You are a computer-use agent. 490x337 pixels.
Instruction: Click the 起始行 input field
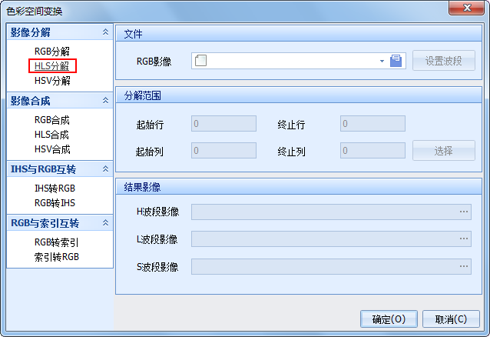(223, 124)
